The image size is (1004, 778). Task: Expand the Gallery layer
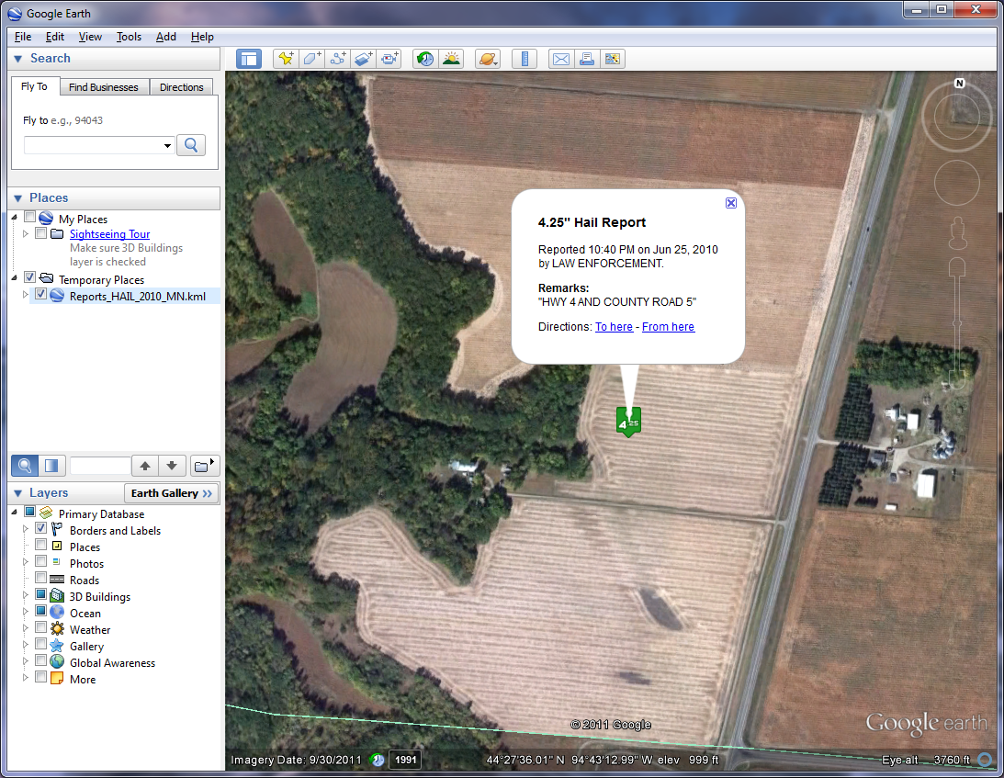[26, 645]
